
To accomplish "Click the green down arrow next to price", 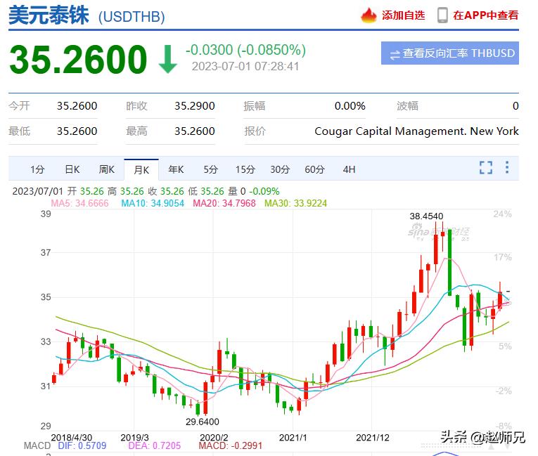I will (x=167, y=60).
